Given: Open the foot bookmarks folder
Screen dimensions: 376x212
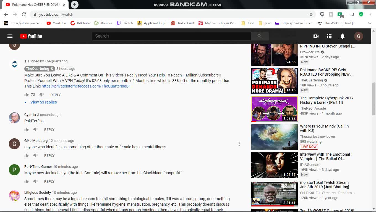Looking at the screenshot, I should (x=248, y=23).
